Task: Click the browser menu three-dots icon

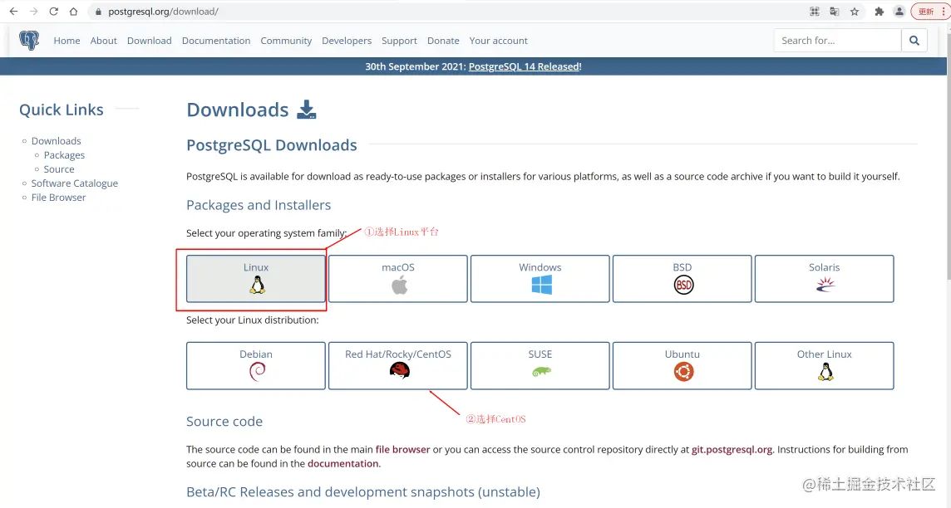Action: [x=944, y=12]
